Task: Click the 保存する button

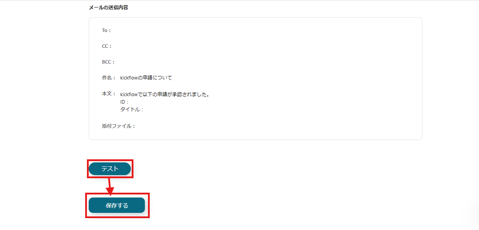Action: click(117, 205)
